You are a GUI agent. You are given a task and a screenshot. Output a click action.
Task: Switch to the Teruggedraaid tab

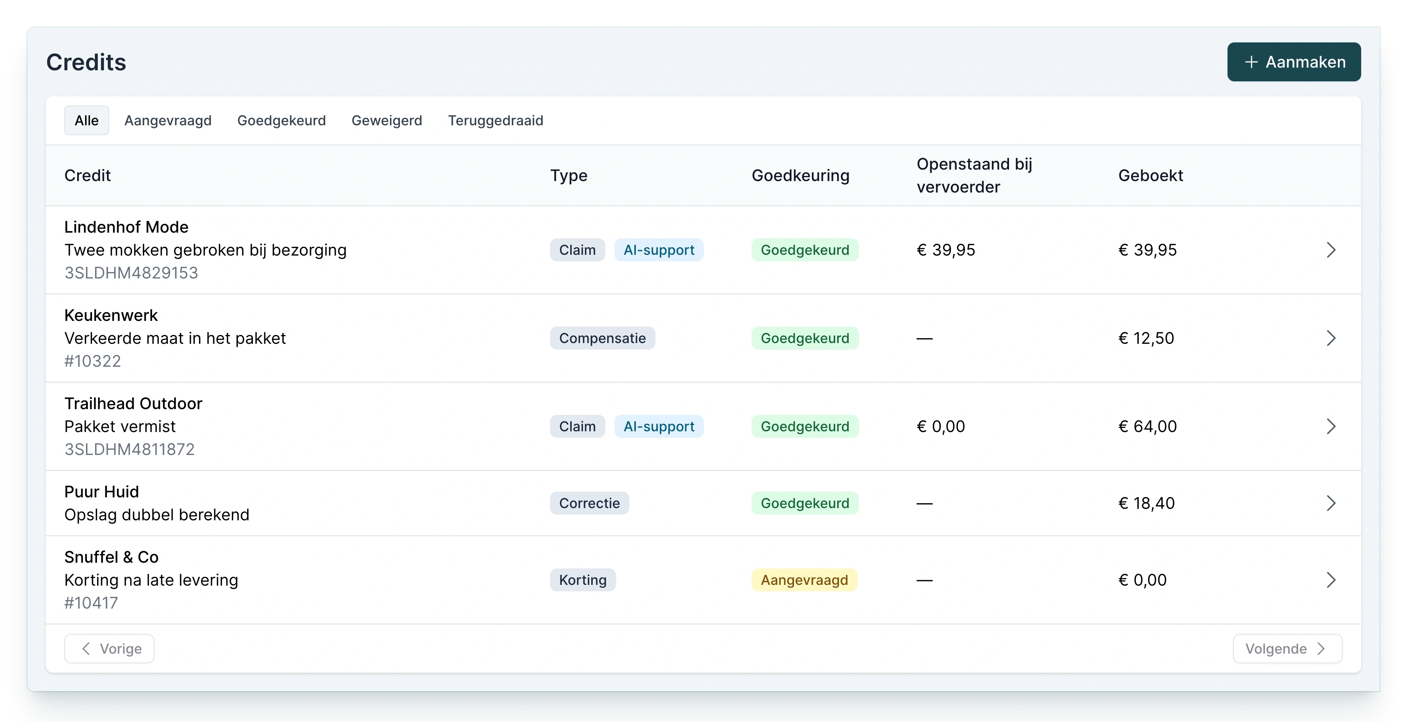tap(495, 120)
